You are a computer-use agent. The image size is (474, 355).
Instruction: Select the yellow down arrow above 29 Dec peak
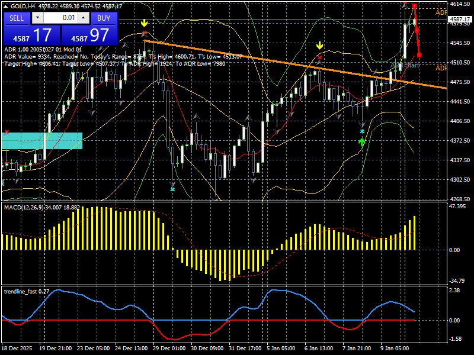144,23
